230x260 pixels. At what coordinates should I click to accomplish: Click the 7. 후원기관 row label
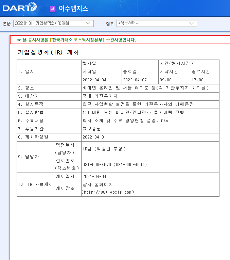pyautogui.click(x=49, y=129)
